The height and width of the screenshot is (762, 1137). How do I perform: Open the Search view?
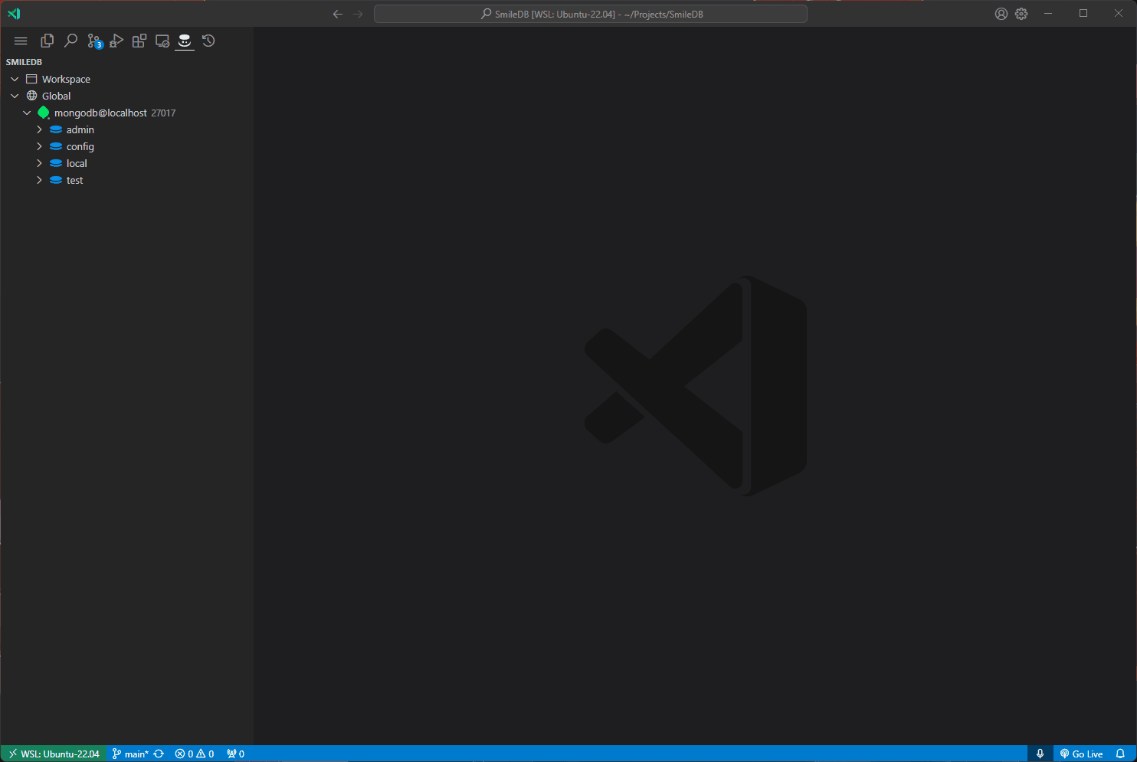(x=70, y=41)
